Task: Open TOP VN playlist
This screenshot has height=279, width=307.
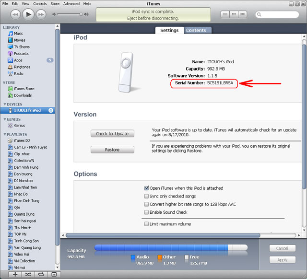Action: [20, 234]
